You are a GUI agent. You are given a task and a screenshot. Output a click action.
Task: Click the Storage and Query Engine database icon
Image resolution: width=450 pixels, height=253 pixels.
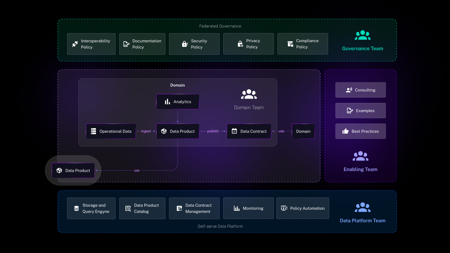[76, 208]
